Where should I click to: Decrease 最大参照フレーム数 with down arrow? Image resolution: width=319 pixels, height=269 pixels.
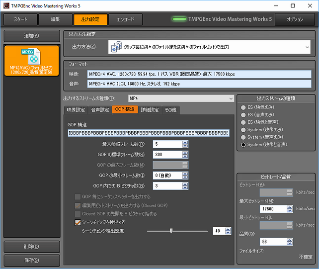[x=185, y=146]
